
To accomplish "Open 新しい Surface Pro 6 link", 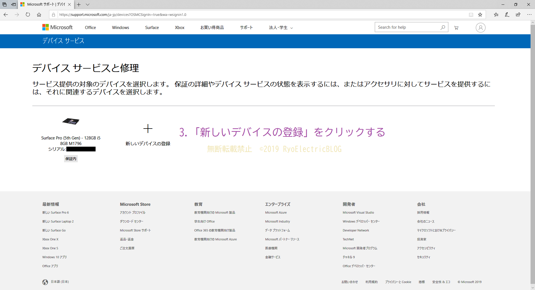I will click(x=55, y=212).
